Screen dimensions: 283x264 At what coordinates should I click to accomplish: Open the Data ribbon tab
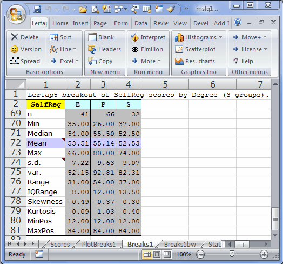click(141, 23)
